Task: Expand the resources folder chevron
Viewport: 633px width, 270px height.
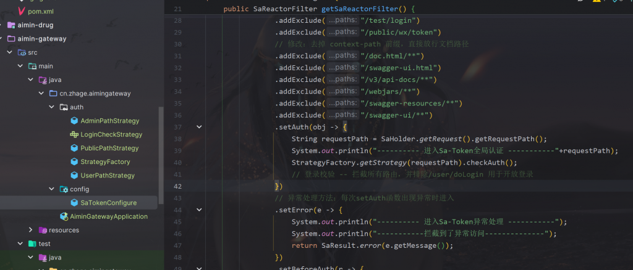Action: 31,230
